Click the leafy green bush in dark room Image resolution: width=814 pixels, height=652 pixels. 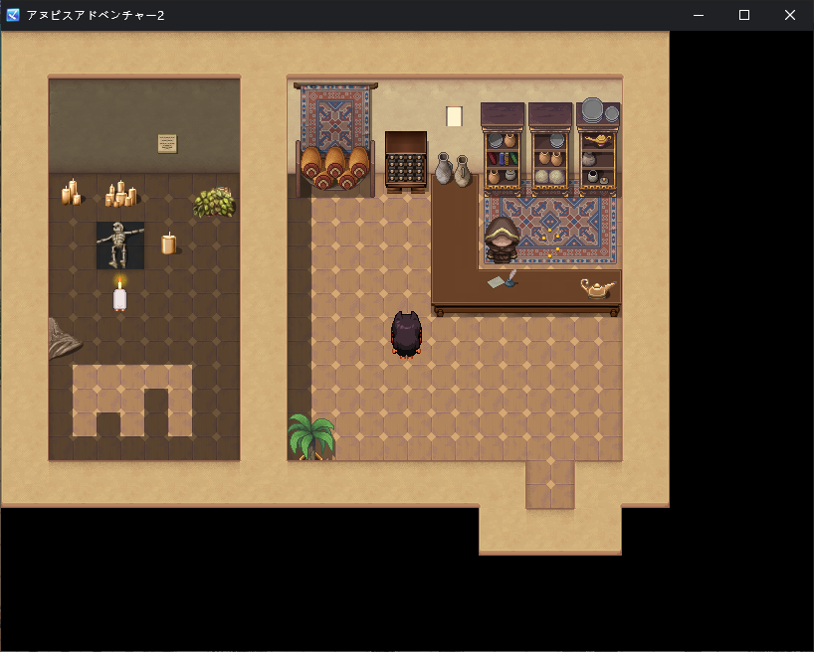[x=214, y=202]
